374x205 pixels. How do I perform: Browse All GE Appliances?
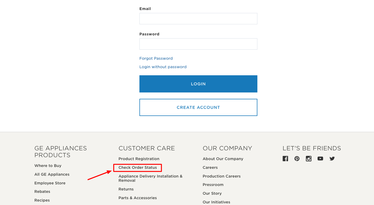[52, 174]
